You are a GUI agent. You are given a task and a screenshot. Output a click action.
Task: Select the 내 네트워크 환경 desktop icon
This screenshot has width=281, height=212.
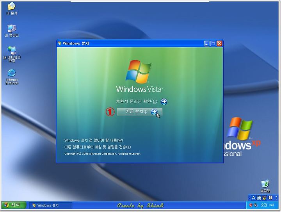point(12,54)
